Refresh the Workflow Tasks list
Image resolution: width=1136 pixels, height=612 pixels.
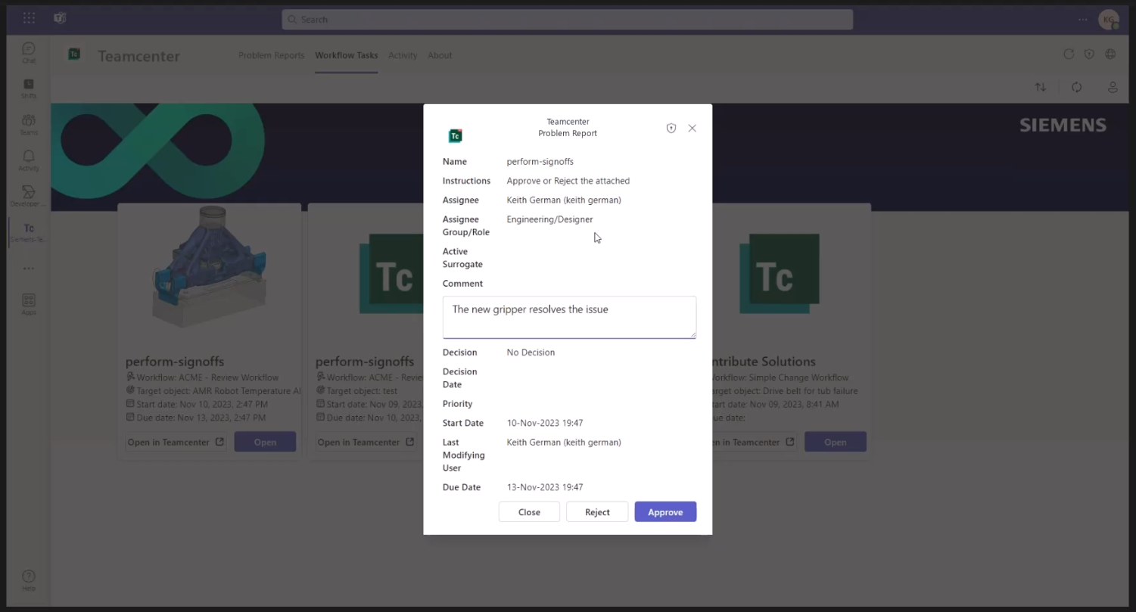tap(1076, 87)
